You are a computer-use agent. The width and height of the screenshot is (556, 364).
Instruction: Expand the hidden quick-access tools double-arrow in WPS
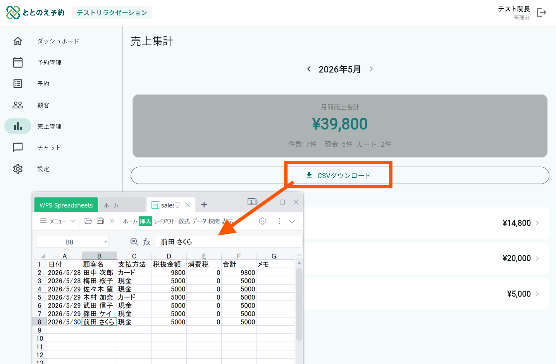click(x=112, y=221)
